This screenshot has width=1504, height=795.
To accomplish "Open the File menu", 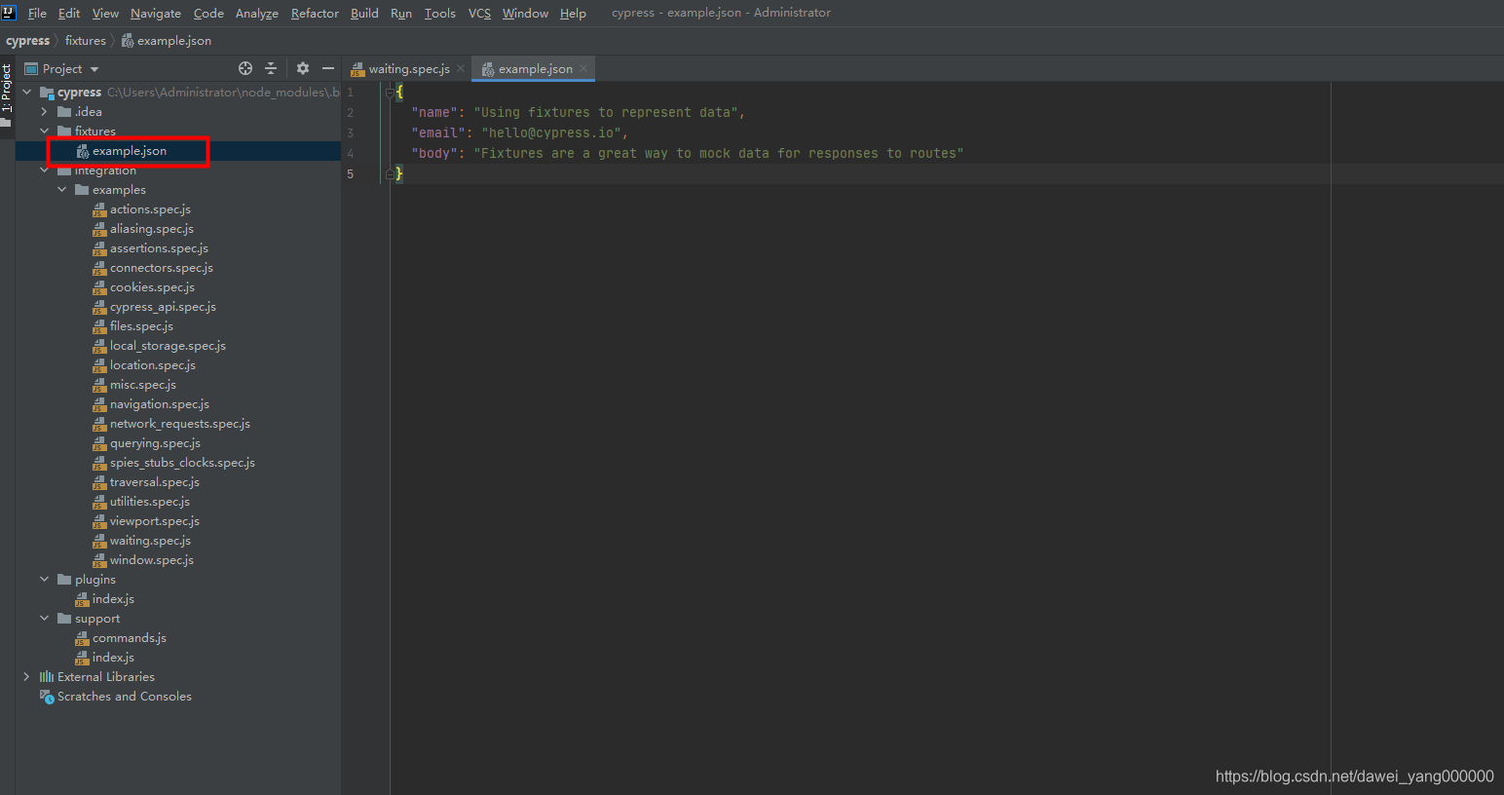I will coord(37,13).
